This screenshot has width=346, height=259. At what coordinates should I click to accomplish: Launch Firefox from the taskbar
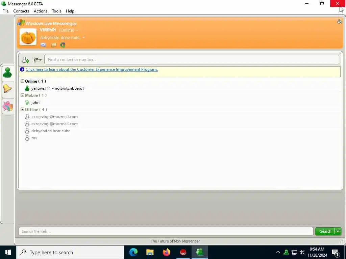[166, 252]
